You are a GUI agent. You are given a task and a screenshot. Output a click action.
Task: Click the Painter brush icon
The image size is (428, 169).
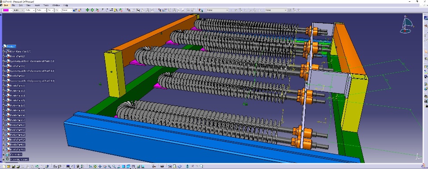[x=75, y=10]
